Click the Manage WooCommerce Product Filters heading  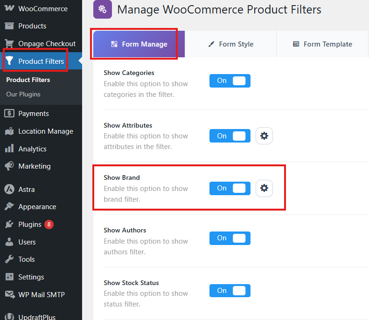coord(219,10)
